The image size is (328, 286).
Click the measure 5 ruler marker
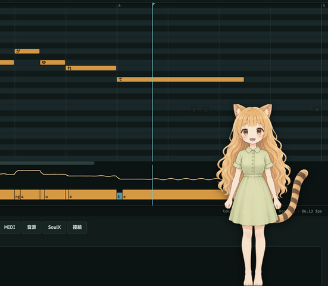pyautogui.click(x=324, y=5)
